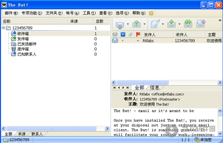Click the 名称 column header
This screenshot has height=143, width=223.
pyautogui.click(x=35, y=21)
